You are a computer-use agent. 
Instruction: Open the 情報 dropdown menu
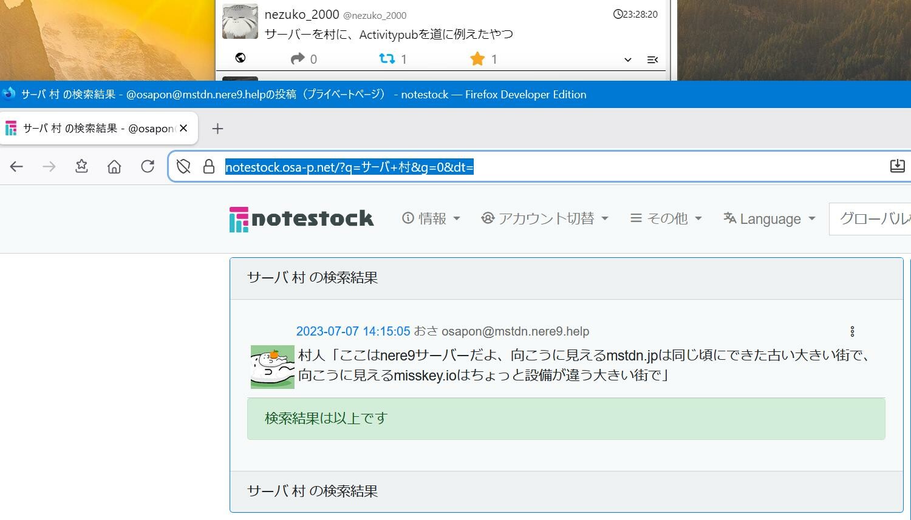tap(431, 218)
